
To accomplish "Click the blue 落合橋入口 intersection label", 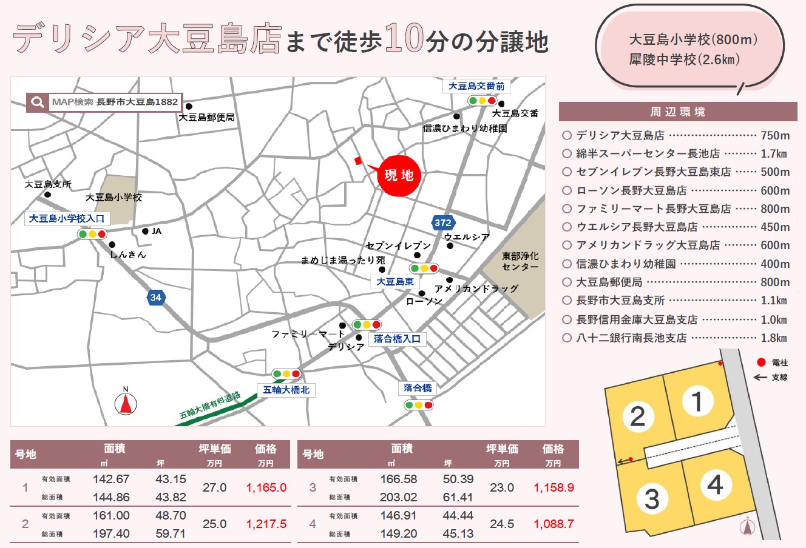I will click(x=397, y=339).
